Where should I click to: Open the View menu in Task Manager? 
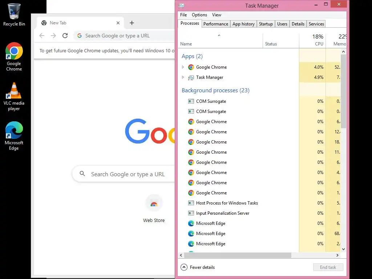(x=217, y=15)
